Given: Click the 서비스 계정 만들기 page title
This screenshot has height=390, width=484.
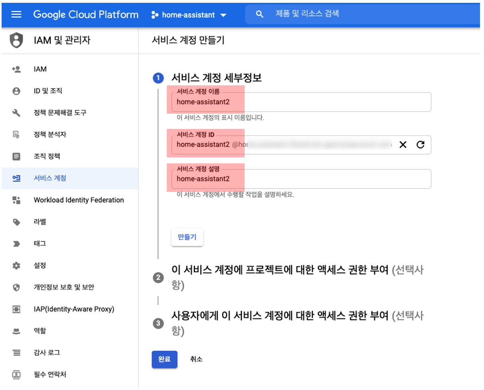Looking at the screenshot, I should 188,40.
